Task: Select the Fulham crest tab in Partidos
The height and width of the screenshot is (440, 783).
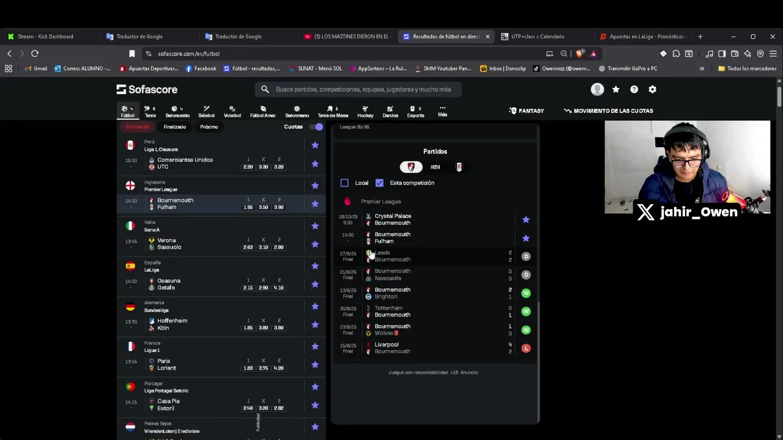Action: click(x=459, y=167)
